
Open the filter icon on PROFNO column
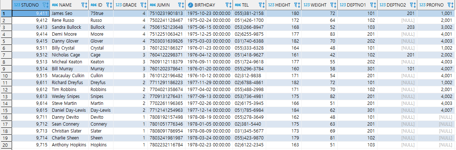tap(449, 5)
